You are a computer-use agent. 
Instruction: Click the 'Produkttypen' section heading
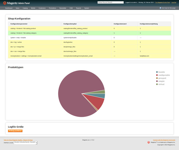pyautogui.click(x=16, y=67)
